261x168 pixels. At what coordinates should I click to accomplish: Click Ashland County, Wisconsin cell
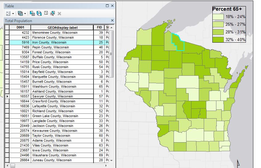click(x=62, y=91)
